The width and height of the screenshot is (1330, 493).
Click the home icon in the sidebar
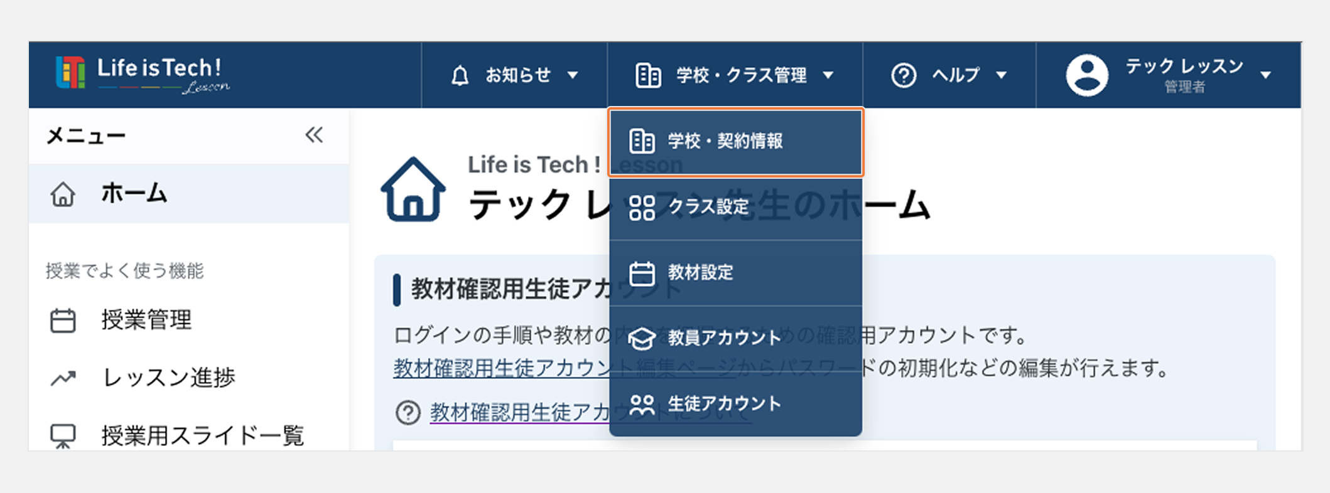(x=63, y=194)
